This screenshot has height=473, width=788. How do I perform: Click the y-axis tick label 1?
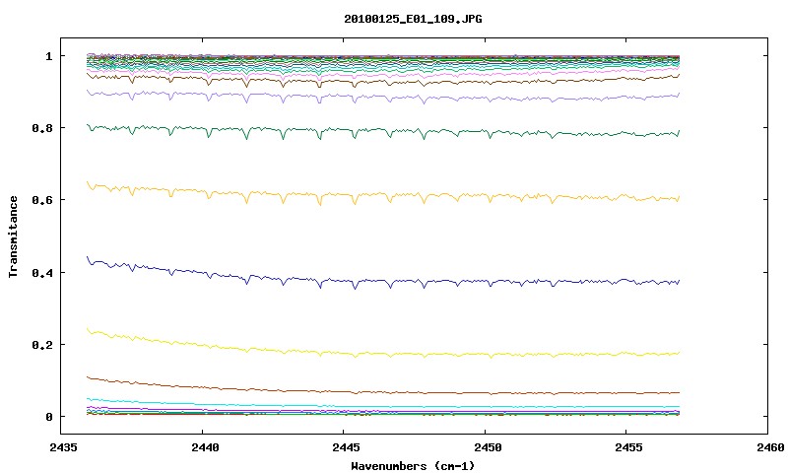(x=48, y=56)
